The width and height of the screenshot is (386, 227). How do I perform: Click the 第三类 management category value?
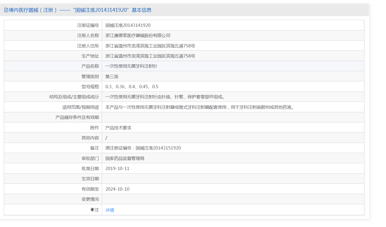112,76
